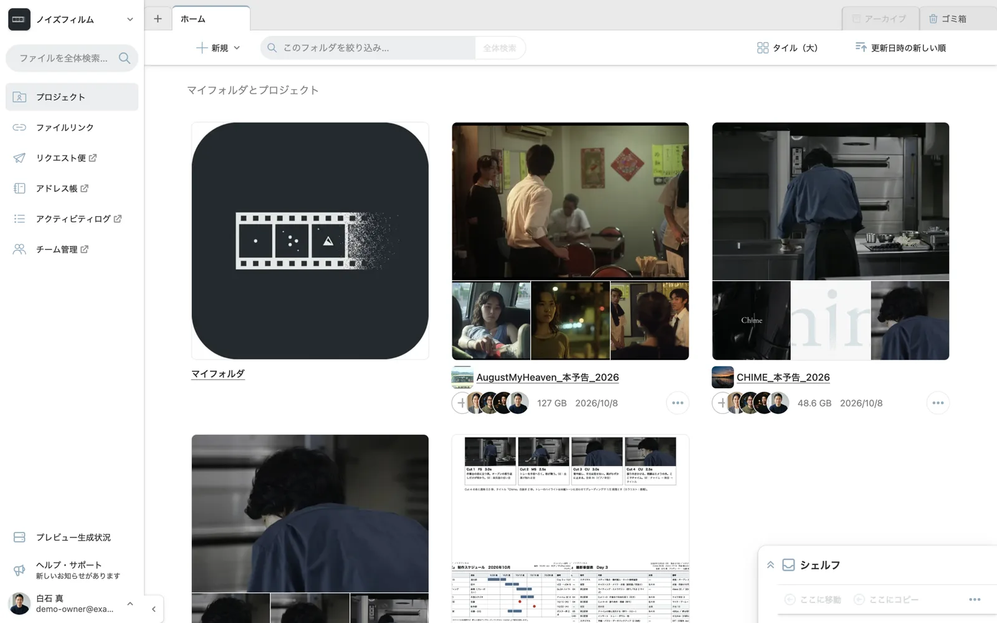Image resolution: width=997 pixels, height=623 pixels.
Task: Expand the 白石 真 account menu
Action: click(130, 604)
